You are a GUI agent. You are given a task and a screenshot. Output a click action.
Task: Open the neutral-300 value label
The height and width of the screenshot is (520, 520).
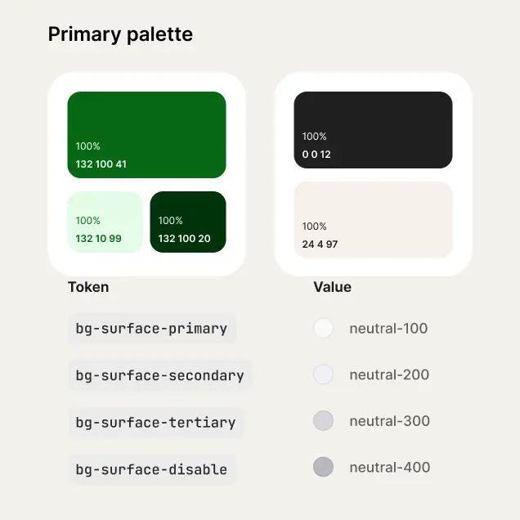(390, 421)
